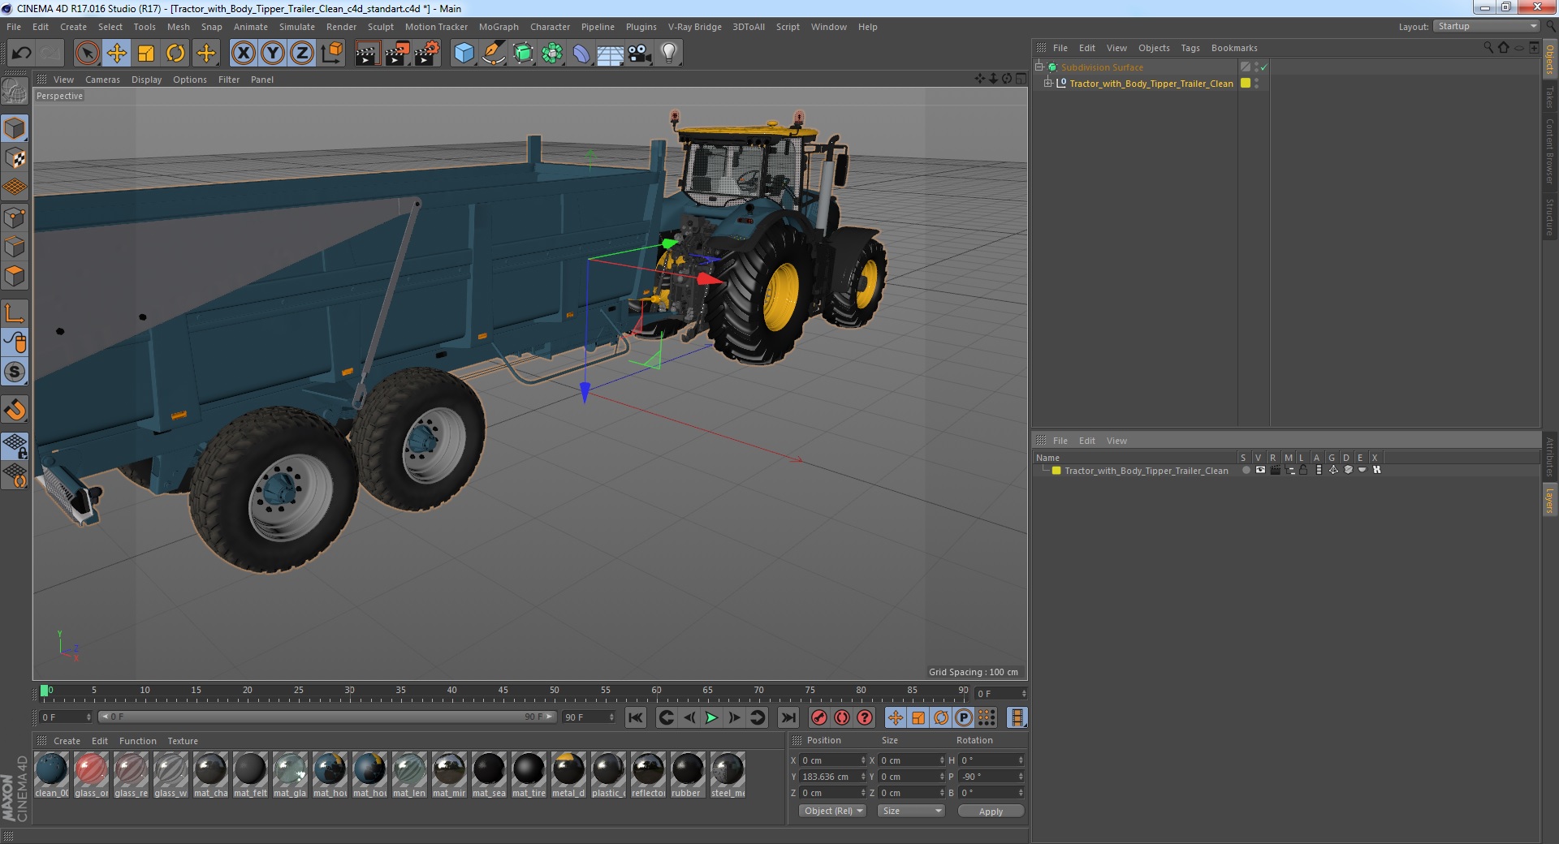Click Make Editable icon in left toolbar
The width and height of the screenshot is (1559, 844).
tap(15, 91)
